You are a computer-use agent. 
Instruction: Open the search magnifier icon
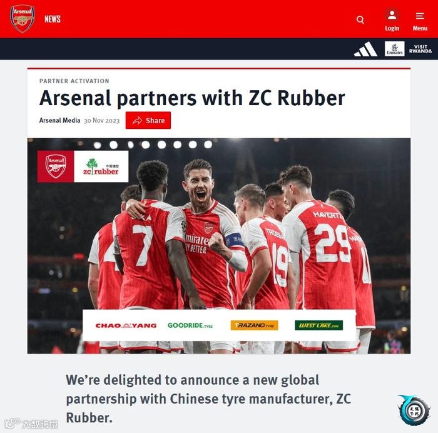point(360,19)
